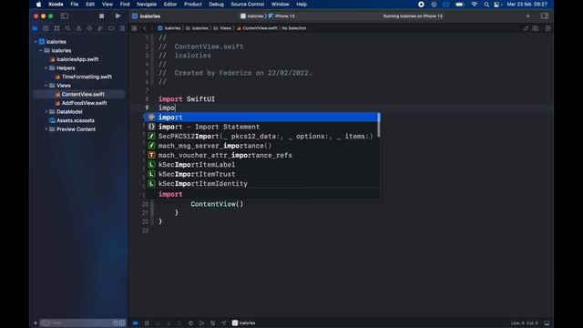This screenshot has width=583, height=328.
Task: Click the code review arrows icon
Action: tap(526, 28)
